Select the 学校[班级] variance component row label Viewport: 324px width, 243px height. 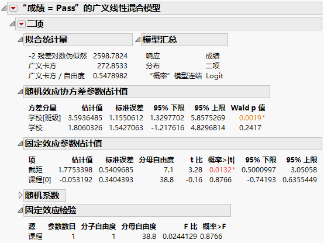click(x=44, y=118)
